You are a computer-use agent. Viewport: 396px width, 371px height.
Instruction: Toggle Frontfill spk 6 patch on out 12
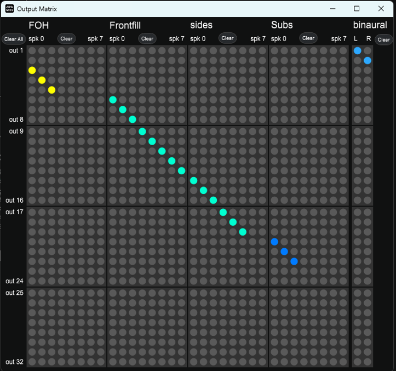tap(172, 161)
